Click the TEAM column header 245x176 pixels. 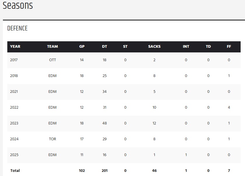coord(53,46)
